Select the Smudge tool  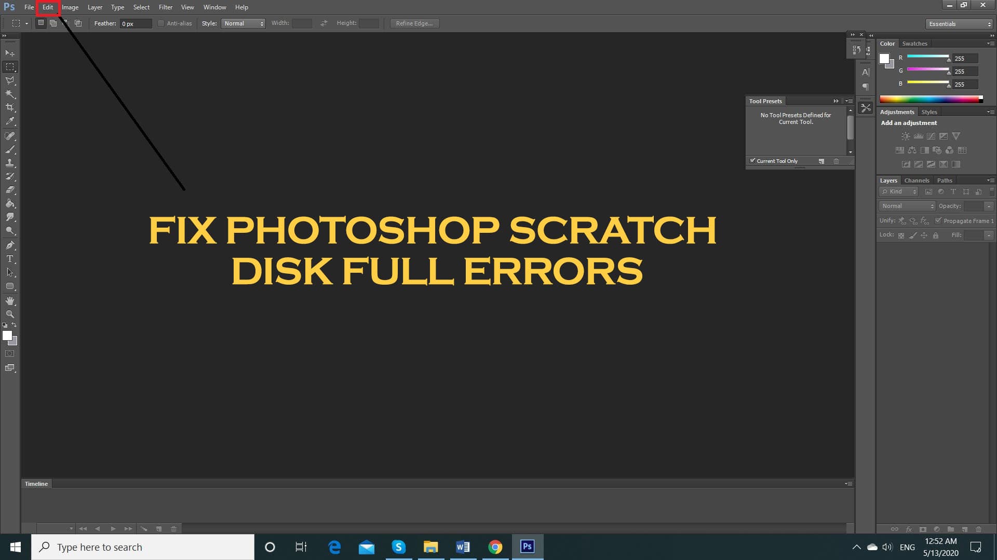(10, 217)
